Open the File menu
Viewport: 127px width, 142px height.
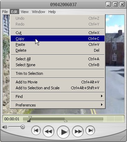pyautogui.click(x=5, y=12)
